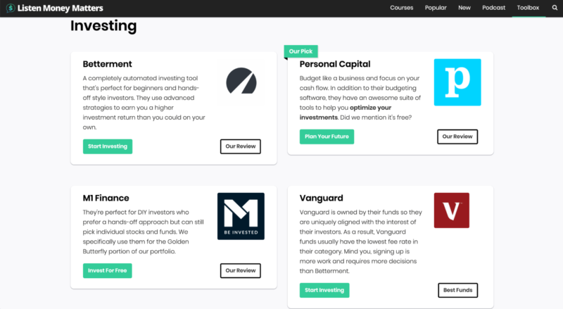Click the M1 Finance logo icon
This screenshot has height=309, width=563.
pyautogui.click(x=241, y=216)
